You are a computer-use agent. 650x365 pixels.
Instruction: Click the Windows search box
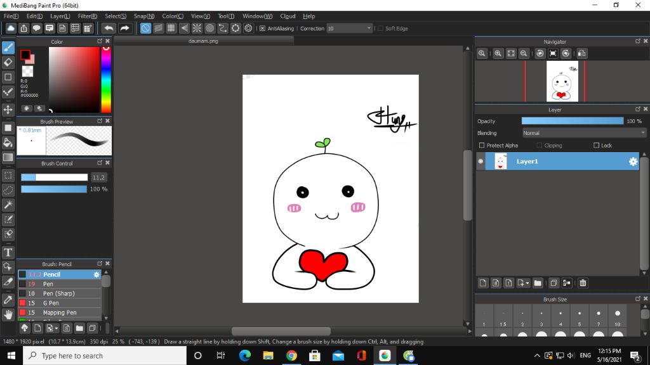click(105, 355)
